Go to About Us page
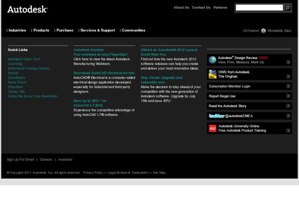Screen dimensions: 299x224 181,7
